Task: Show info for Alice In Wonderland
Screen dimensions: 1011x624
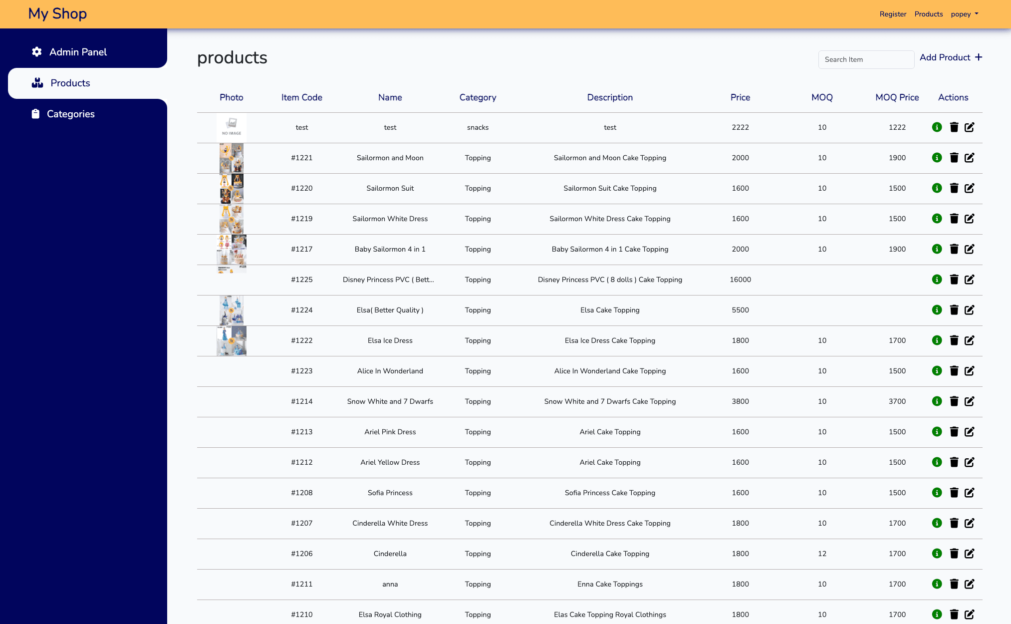Action: click(937, 371)
